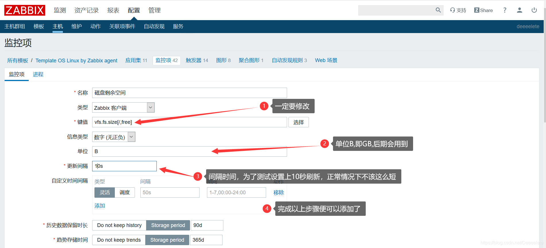The width and height of the screenshot is (546, 248).
Task: Click the ZABBIX logo
Action: [x=25, y=10]
